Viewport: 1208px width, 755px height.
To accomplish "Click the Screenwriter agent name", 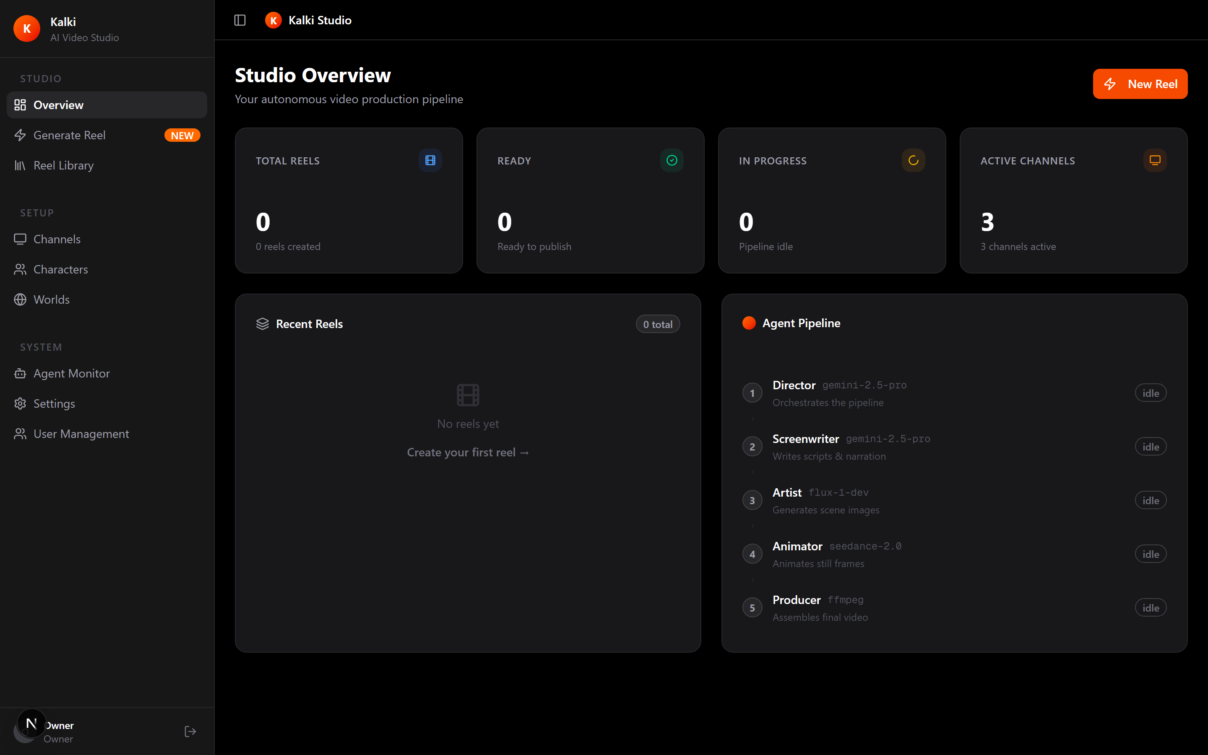I will 806,439.
